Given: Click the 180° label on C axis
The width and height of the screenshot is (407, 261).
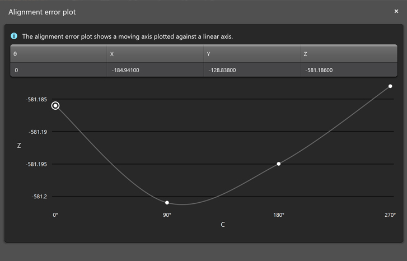Looking at the screenshot, I should click(x=279, y=215).
